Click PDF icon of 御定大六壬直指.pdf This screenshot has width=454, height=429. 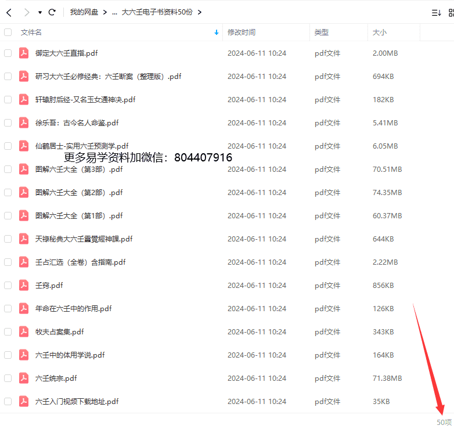(24, 53)
